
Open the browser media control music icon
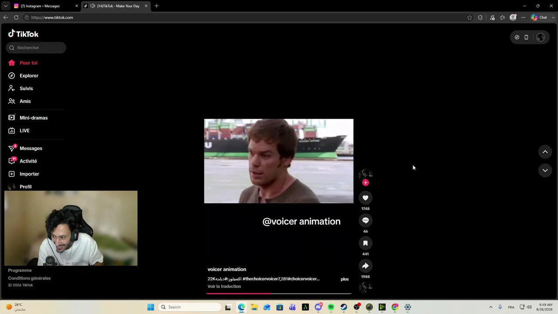coord(492,17)
